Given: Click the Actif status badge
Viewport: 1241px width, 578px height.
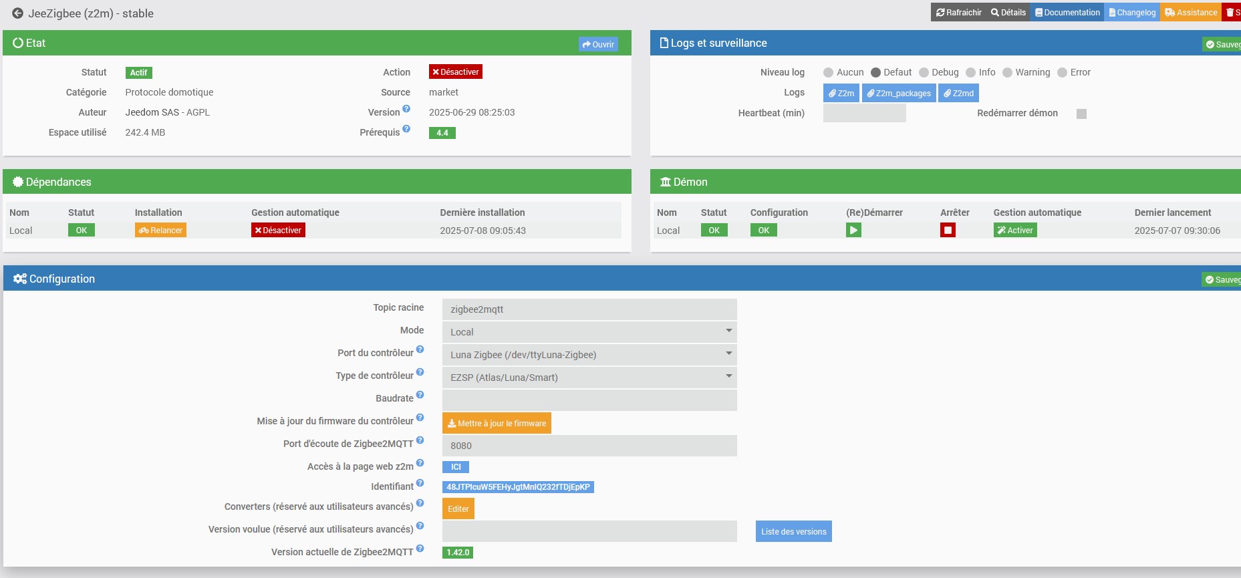Looking at the screenshot, I should pyautogui.click(x=139, y=73).
